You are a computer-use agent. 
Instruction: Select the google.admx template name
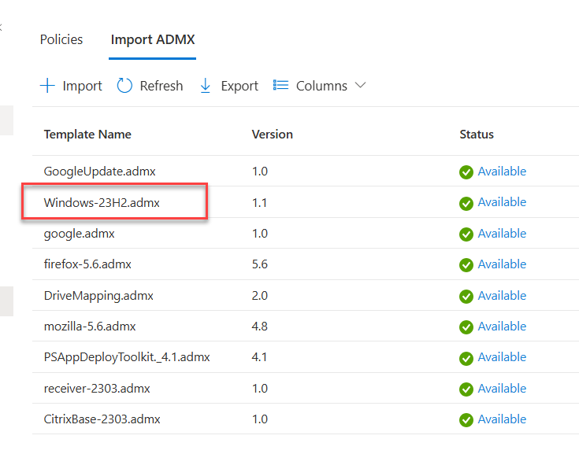pos(79,234)
